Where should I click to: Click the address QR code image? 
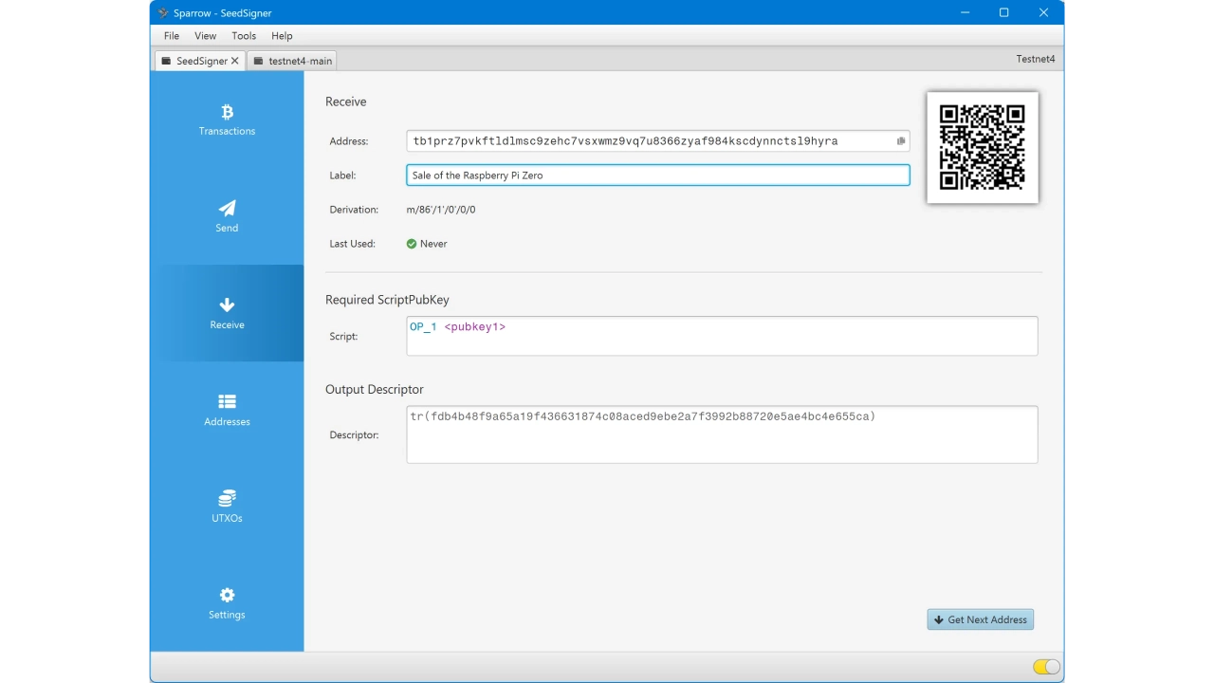tap(982, 147)
